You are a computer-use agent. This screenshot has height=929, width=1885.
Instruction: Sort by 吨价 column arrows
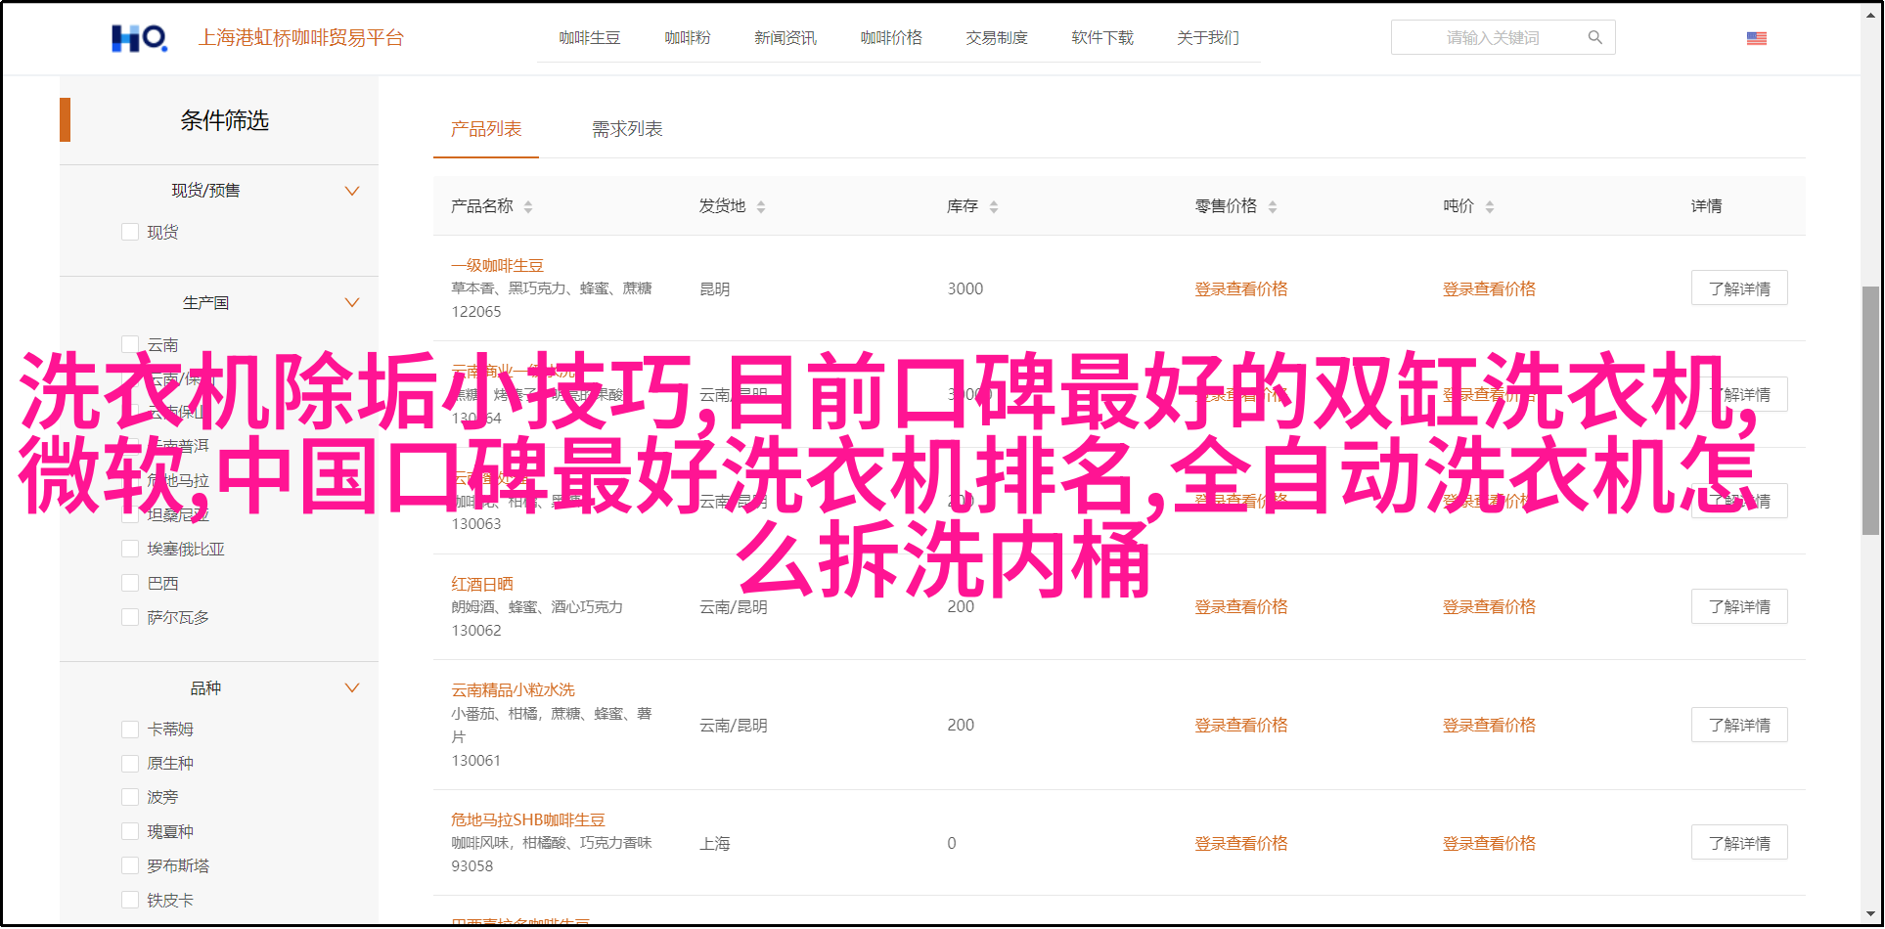pyautogui.click(x=1490, y=207)
